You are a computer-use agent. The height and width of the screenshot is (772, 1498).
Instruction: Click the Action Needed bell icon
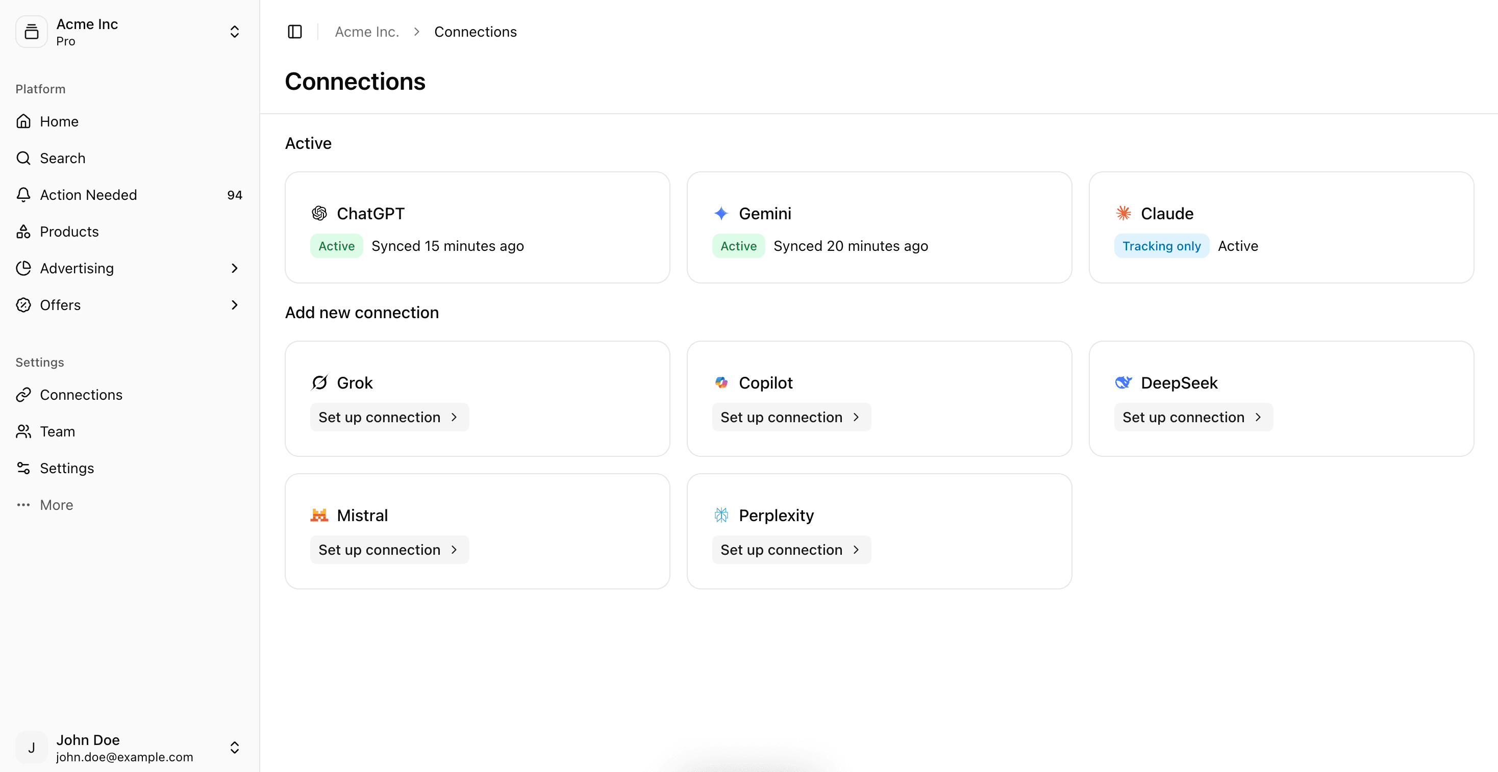[x=23, y=194]
